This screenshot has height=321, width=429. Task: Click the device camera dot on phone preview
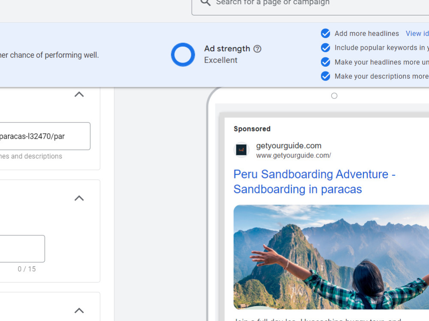334,96
